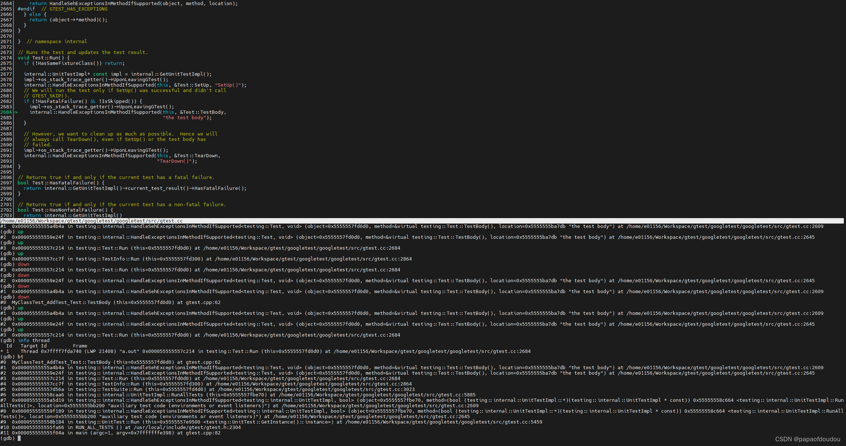Click '&Test::TearDown,' on line 2692
Viewport: 846px width, 446px height.
pyautogui.click(x=197, y=156)
